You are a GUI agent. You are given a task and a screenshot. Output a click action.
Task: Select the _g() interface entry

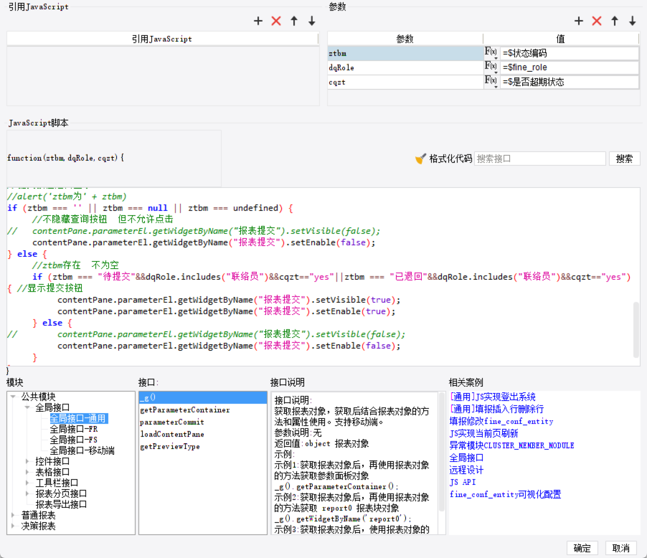point(203,397)
